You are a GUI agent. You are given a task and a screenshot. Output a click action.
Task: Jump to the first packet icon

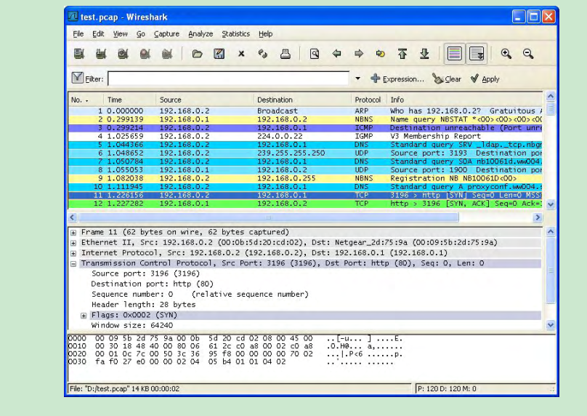point(402,54)
